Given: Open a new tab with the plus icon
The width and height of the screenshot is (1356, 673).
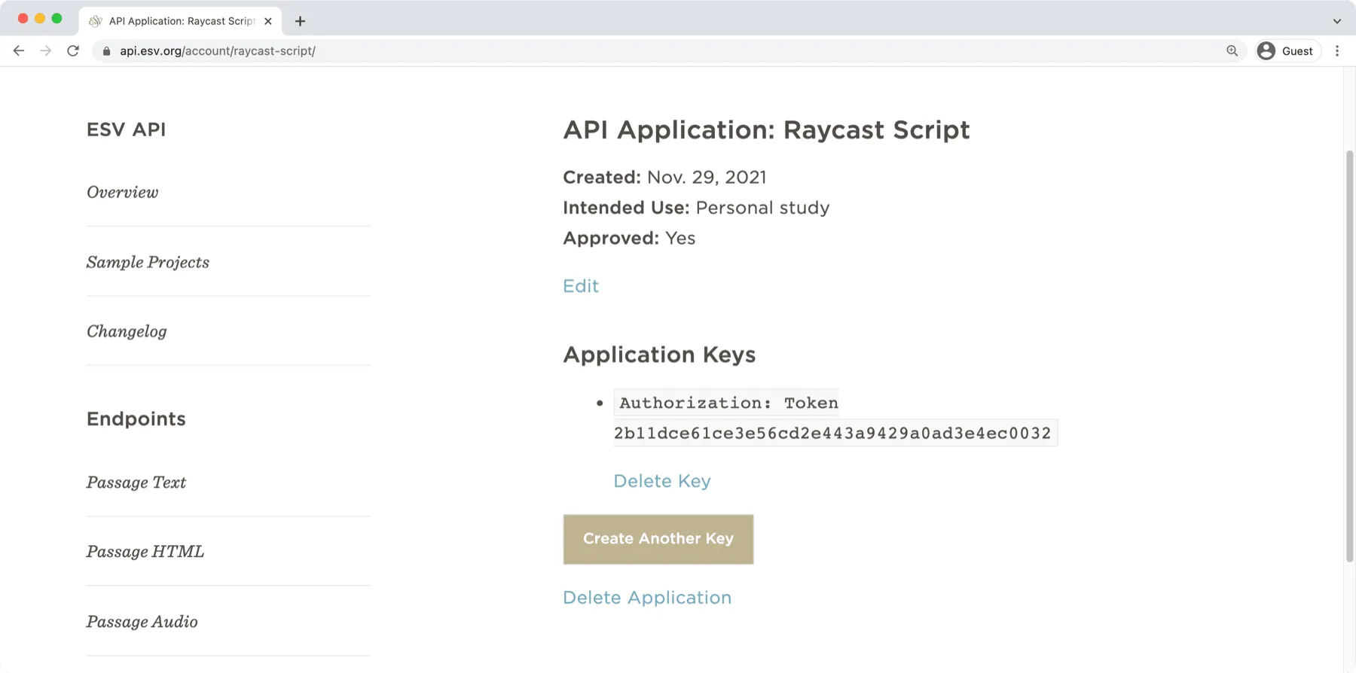Looking at the screenshot, I should pos(300,21).
